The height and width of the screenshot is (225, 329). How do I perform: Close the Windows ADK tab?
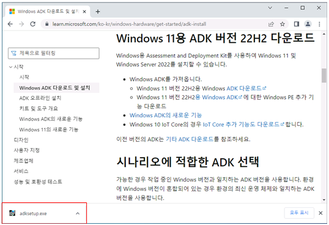point(84,12)
